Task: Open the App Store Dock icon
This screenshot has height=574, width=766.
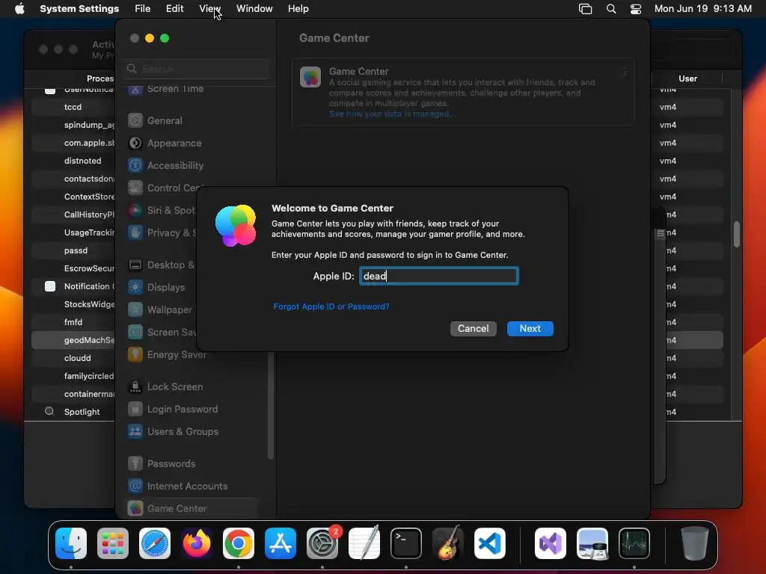Action: coord(281,543)
